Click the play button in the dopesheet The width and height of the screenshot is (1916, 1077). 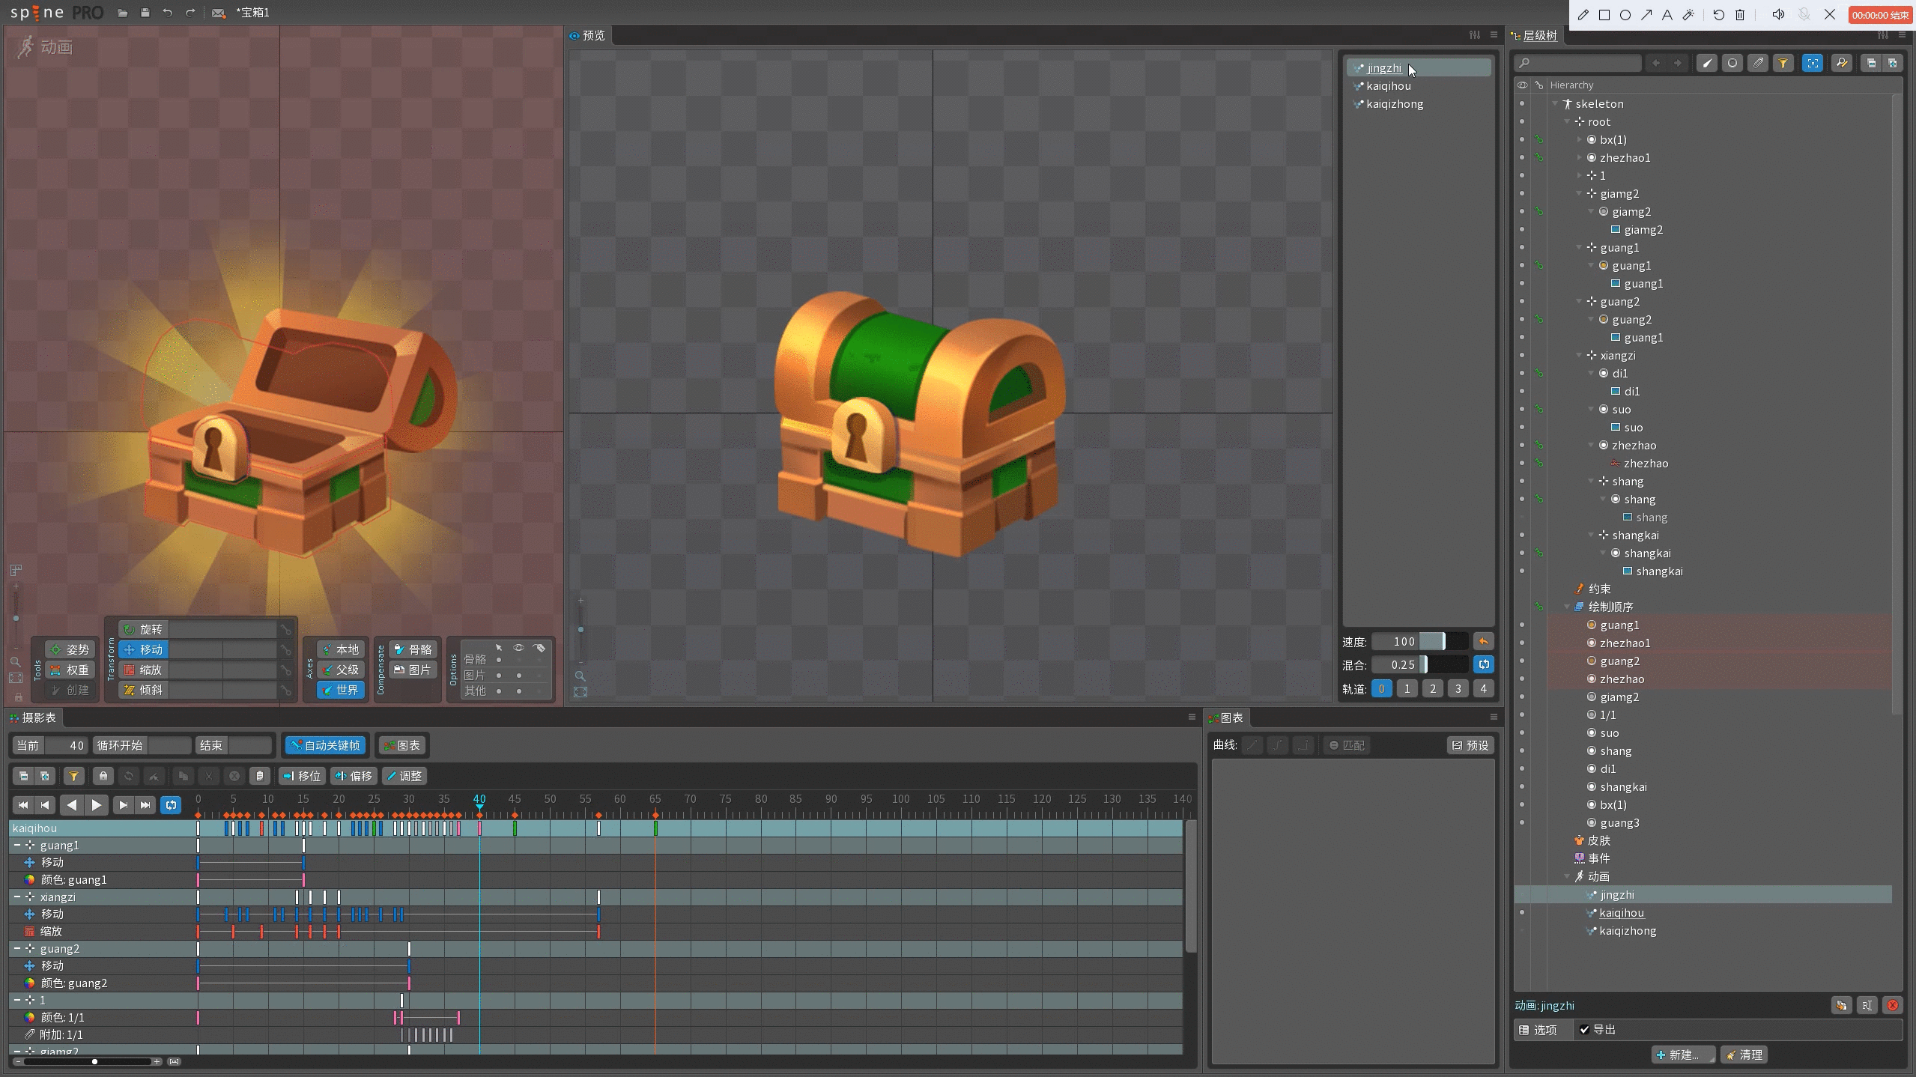97,805
